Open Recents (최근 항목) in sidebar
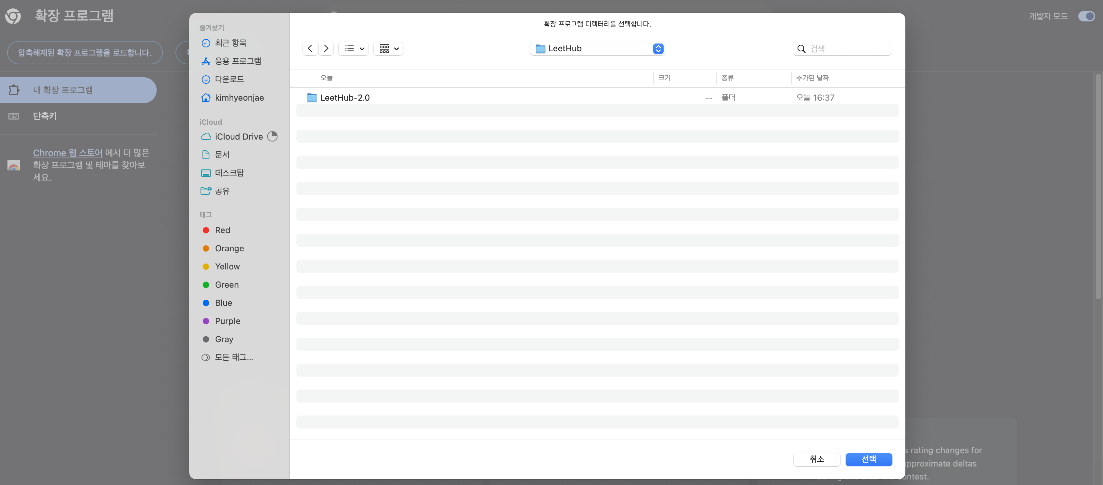 [x=230, y=43]
